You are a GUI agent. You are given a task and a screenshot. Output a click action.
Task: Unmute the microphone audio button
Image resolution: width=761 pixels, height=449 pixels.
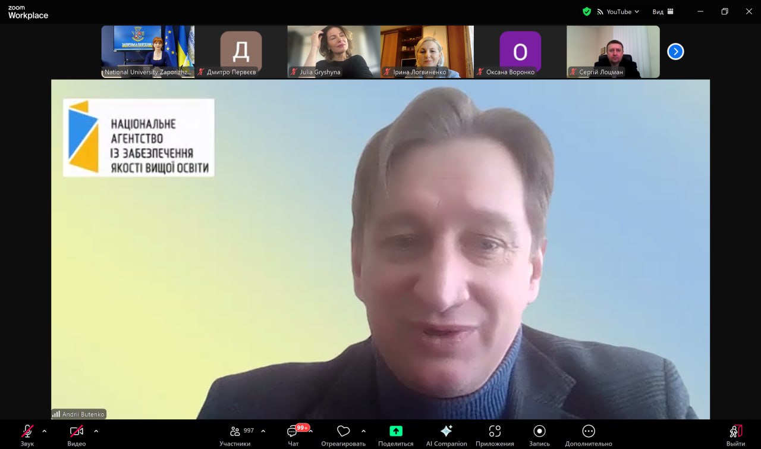(27, 431)
